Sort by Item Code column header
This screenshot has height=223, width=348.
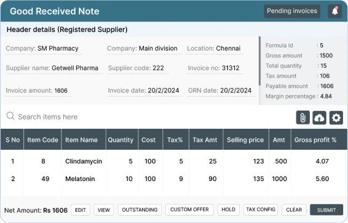[42, 140]
